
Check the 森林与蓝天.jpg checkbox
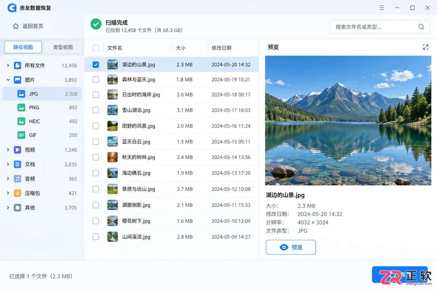pos(96,80)
